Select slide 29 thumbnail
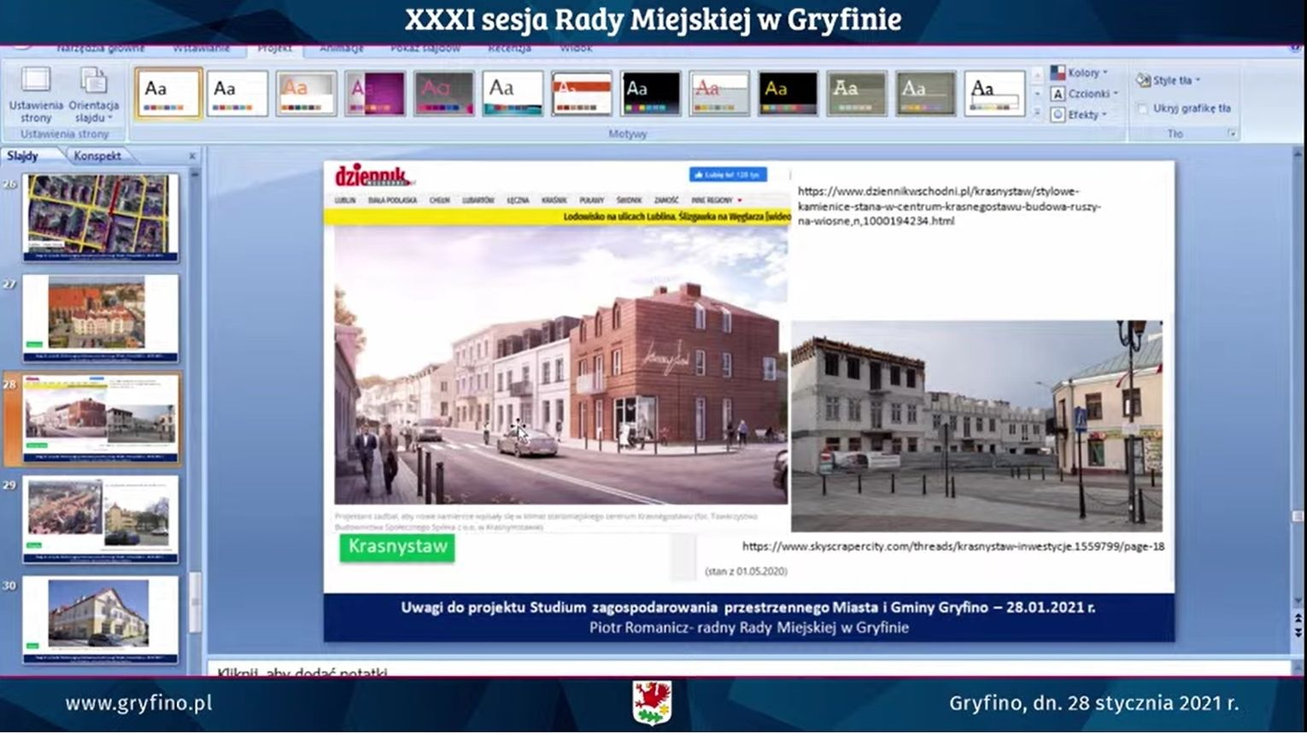1307x733 pixels. click(x=101, y=519)
